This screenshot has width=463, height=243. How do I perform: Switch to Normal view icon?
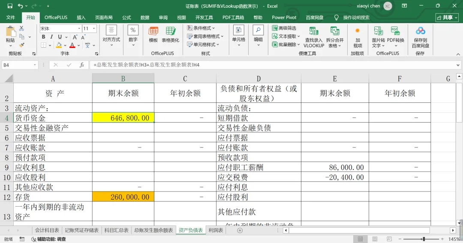point(360,239)
